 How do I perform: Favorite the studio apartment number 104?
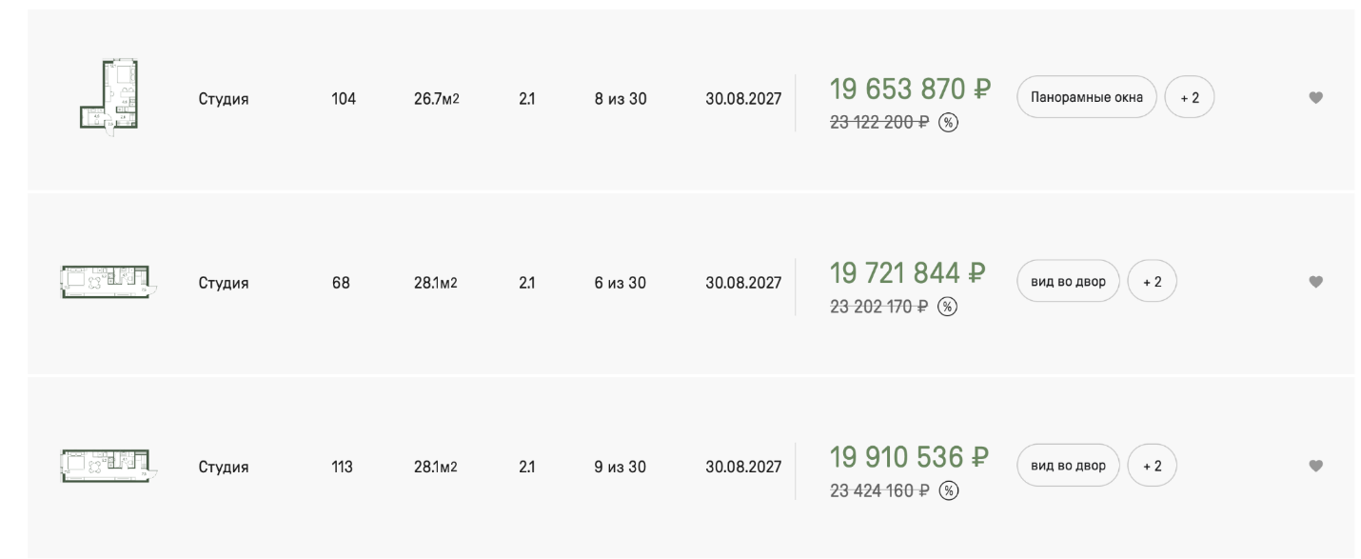pyautogui.click(x=1315, y=97)
